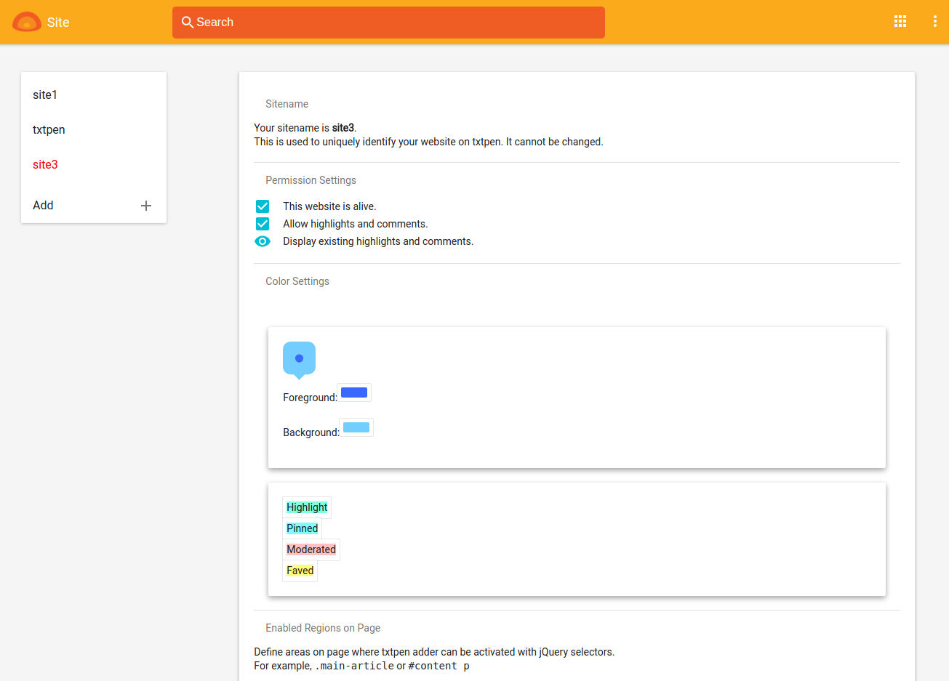Select txtpen in the sidebar
The width and height of the screenshot is (949, 681).
[94, 130]
